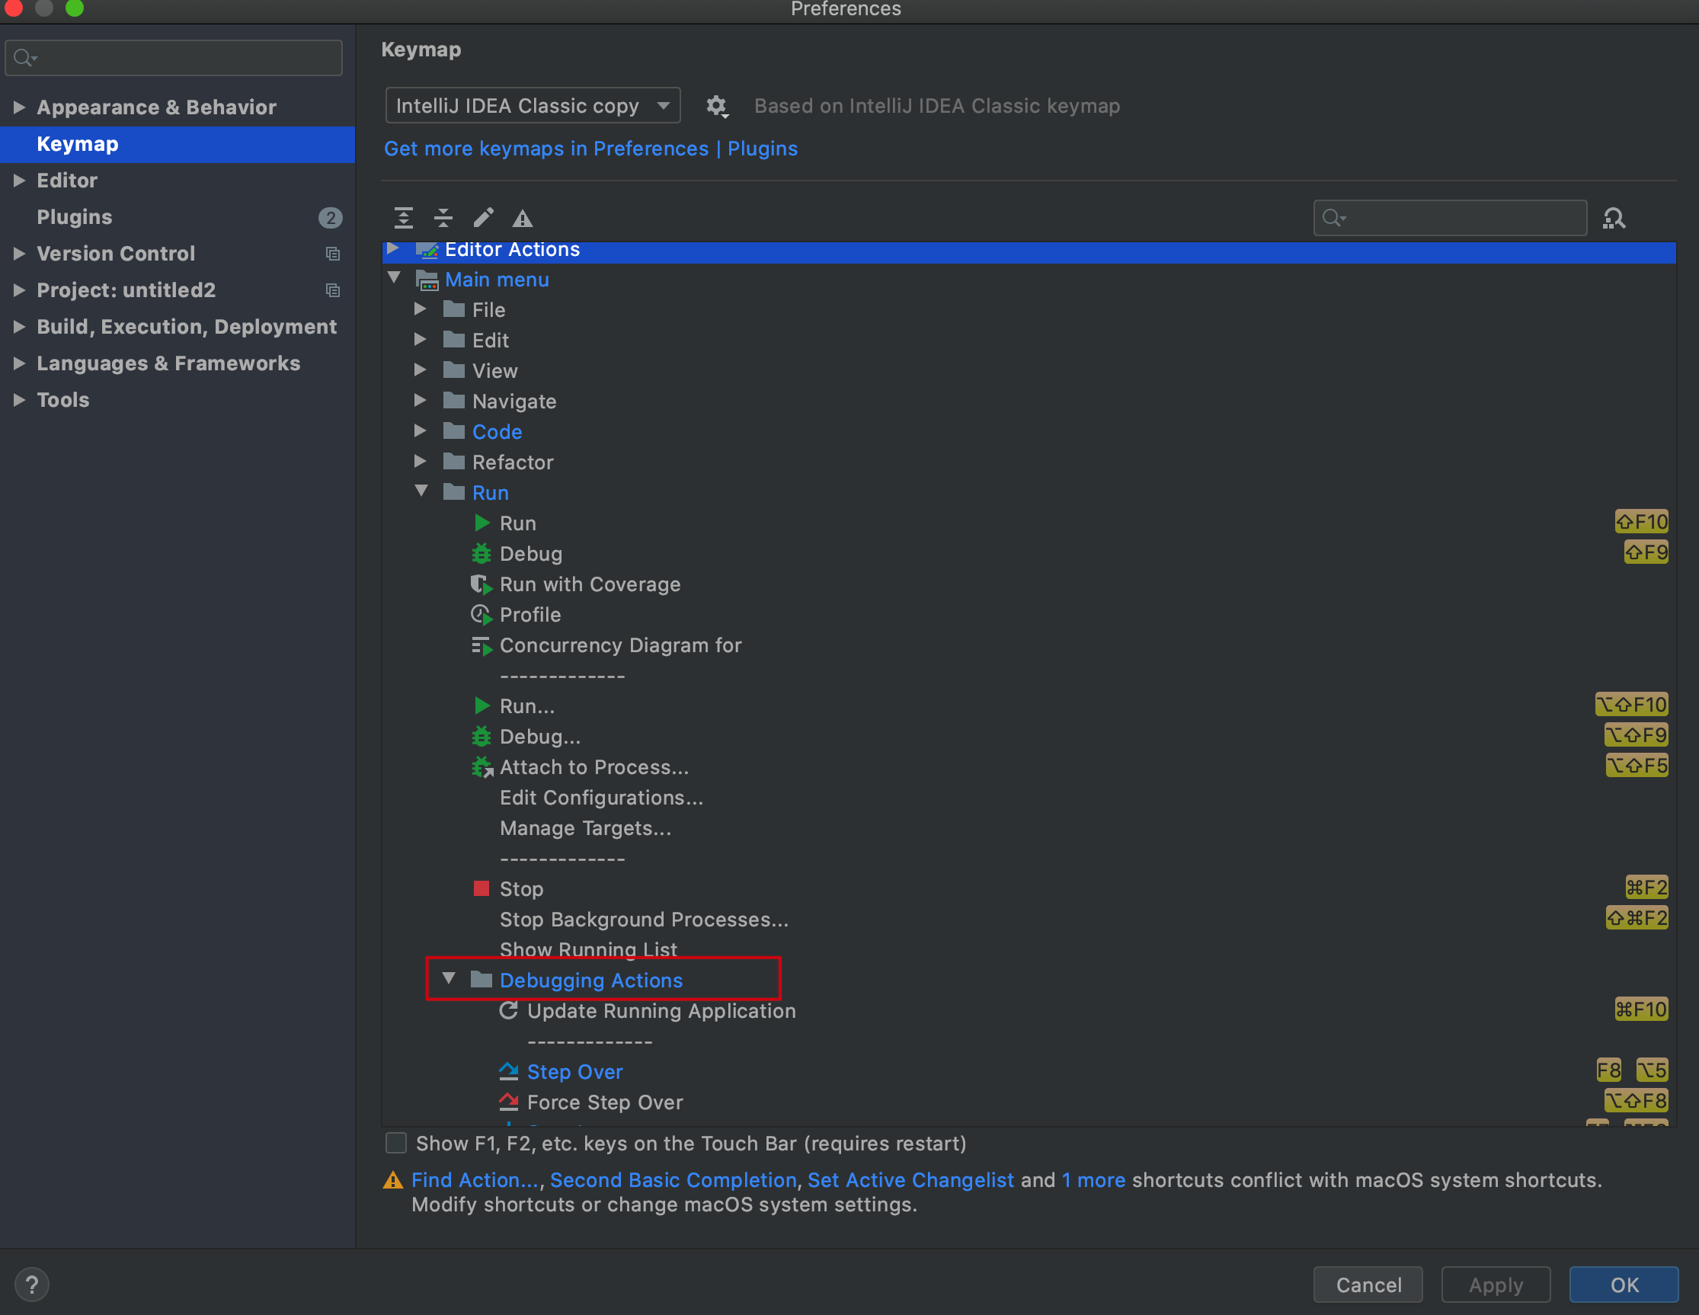The height and width of the screenshot is (1315, 1699).
Task: Expand the Refactor folder
Action: 421,461
